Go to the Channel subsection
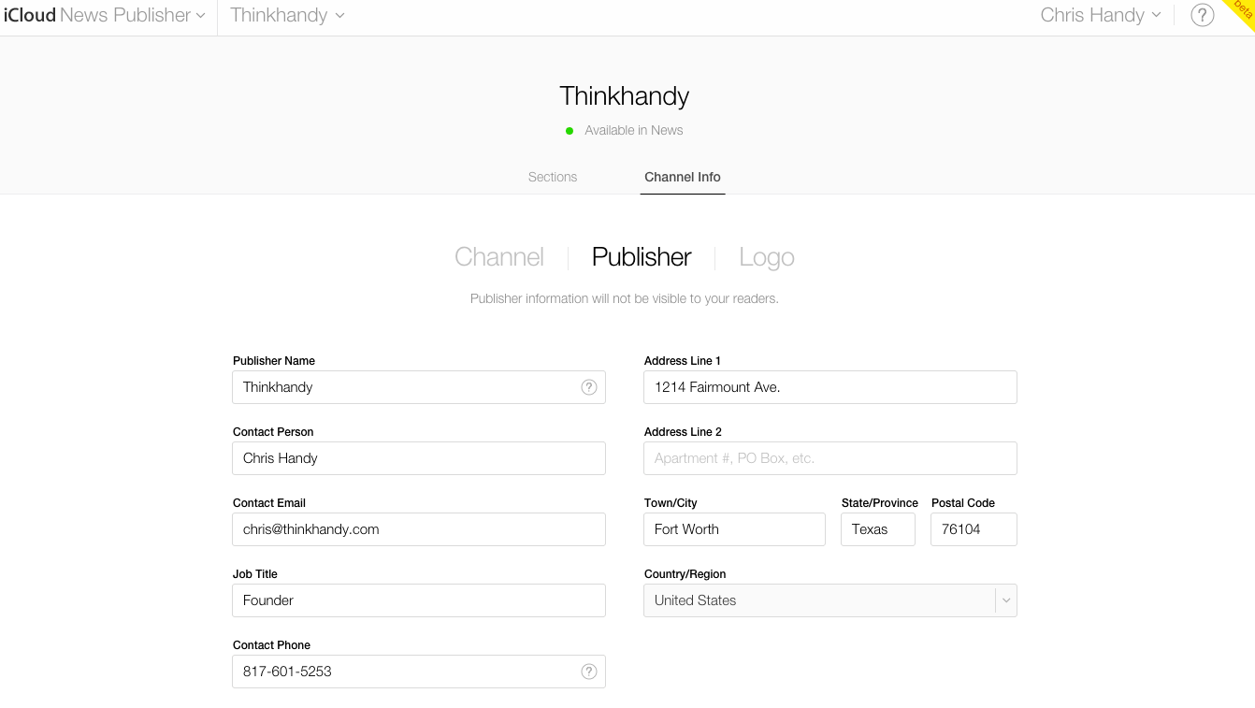 499,257
